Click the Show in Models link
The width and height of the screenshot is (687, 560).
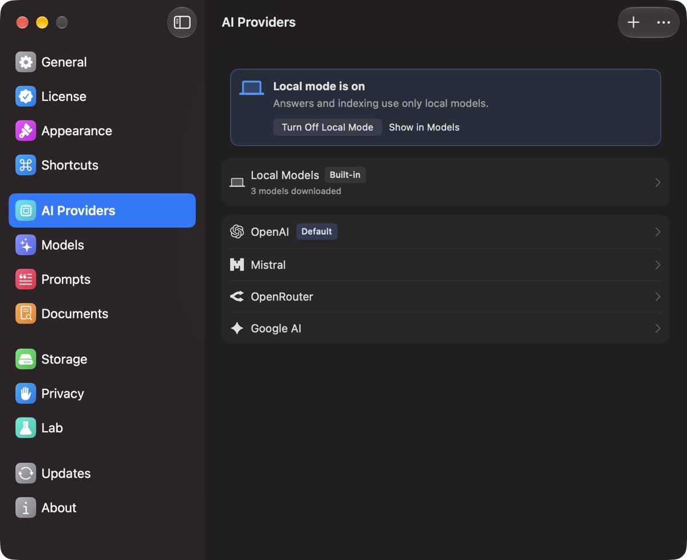[x=424, y=127]
